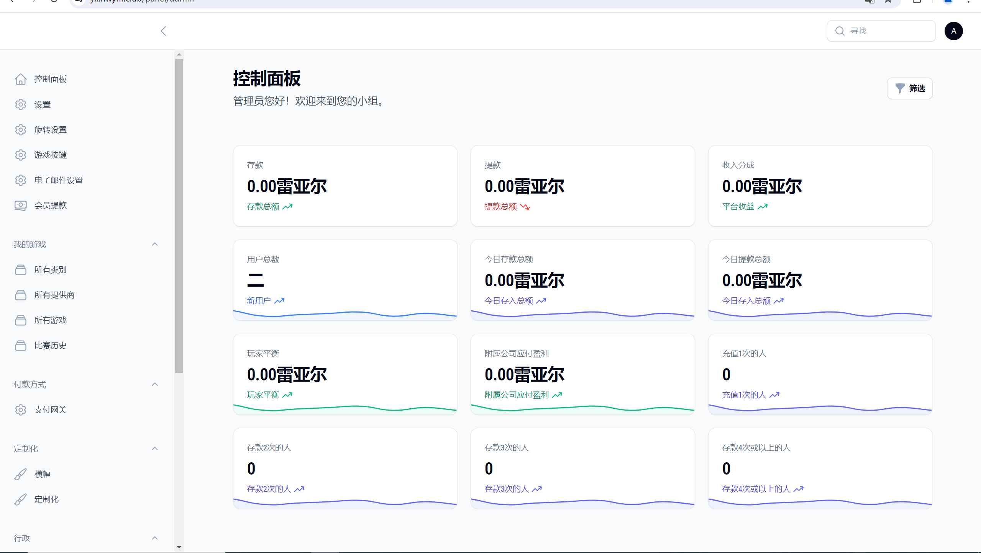Click the cash icon beside 会员提款
This screenshot has width=981, height=553.
(21, 206)
